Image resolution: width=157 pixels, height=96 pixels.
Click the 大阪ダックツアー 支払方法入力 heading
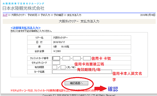click(79, 21)
